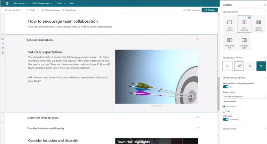Click Edit in the site navigation
The image size is (267, 144).
pyautogui.click(x=72, y=3)
